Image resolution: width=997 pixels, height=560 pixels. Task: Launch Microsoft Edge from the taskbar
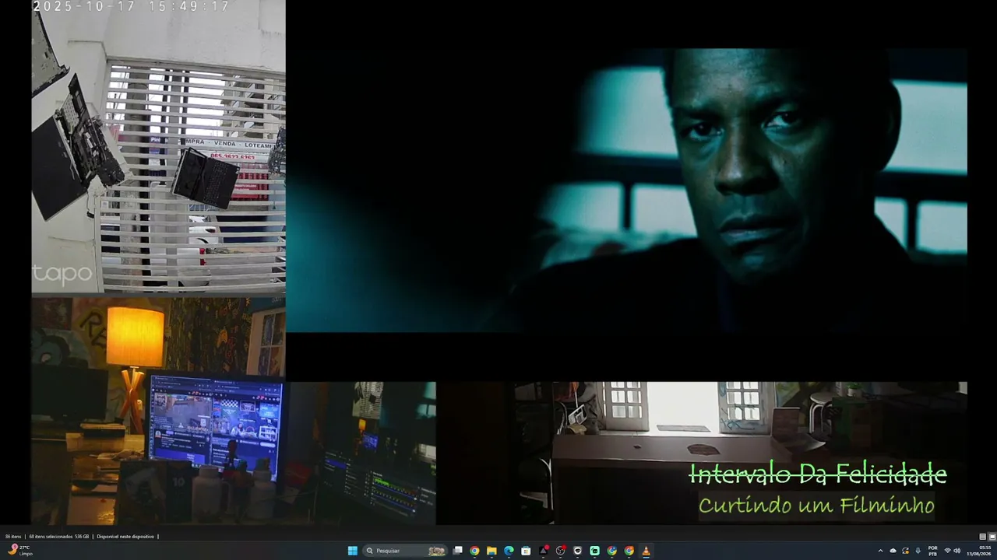(509, 551)
